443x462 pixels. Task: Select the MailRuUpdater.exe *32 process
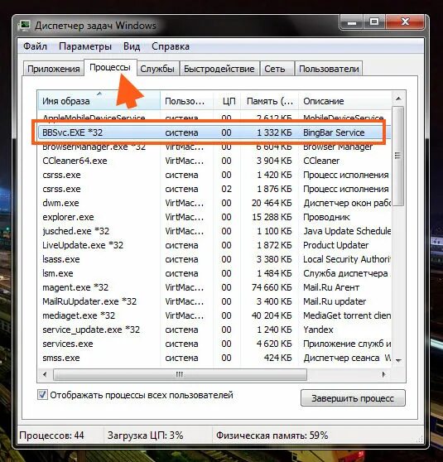[x=214, y=301]
